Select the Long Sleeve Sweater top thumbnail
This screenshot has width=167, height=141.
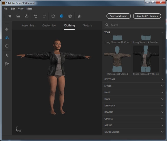(146, 38)
